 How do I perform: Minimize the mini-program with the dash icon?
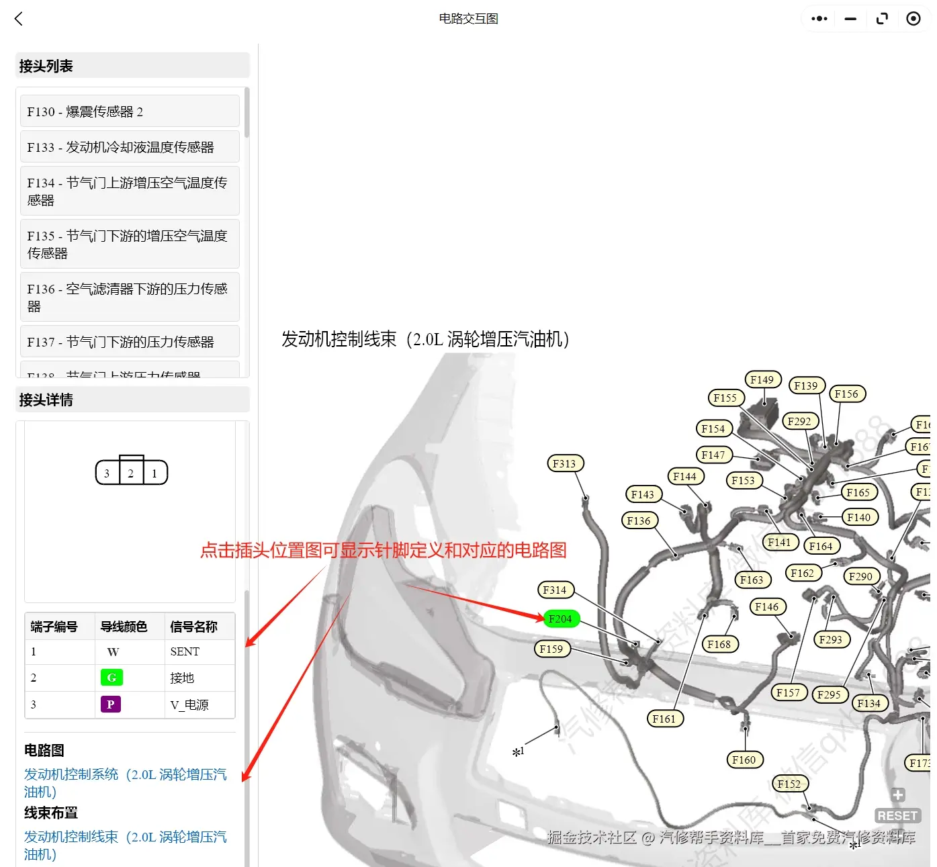click(850, 18)
